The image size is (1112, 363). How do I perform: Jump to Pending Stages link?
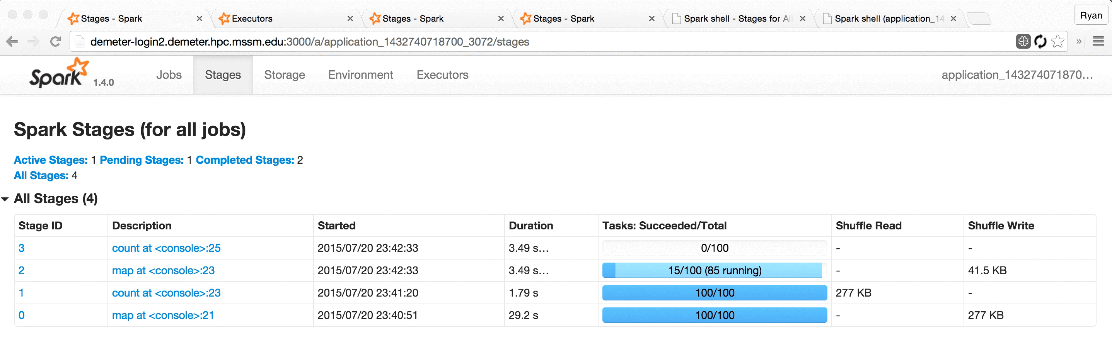(x=142, y=160)
